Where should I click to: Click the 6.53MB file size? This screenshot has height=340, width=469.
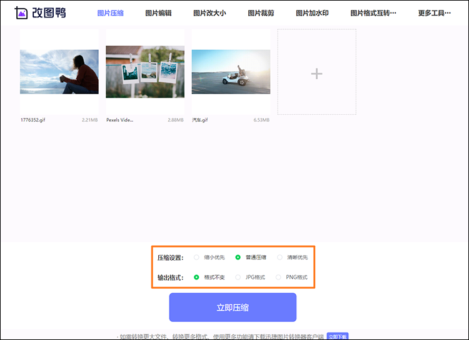click(x=261, y=120)
